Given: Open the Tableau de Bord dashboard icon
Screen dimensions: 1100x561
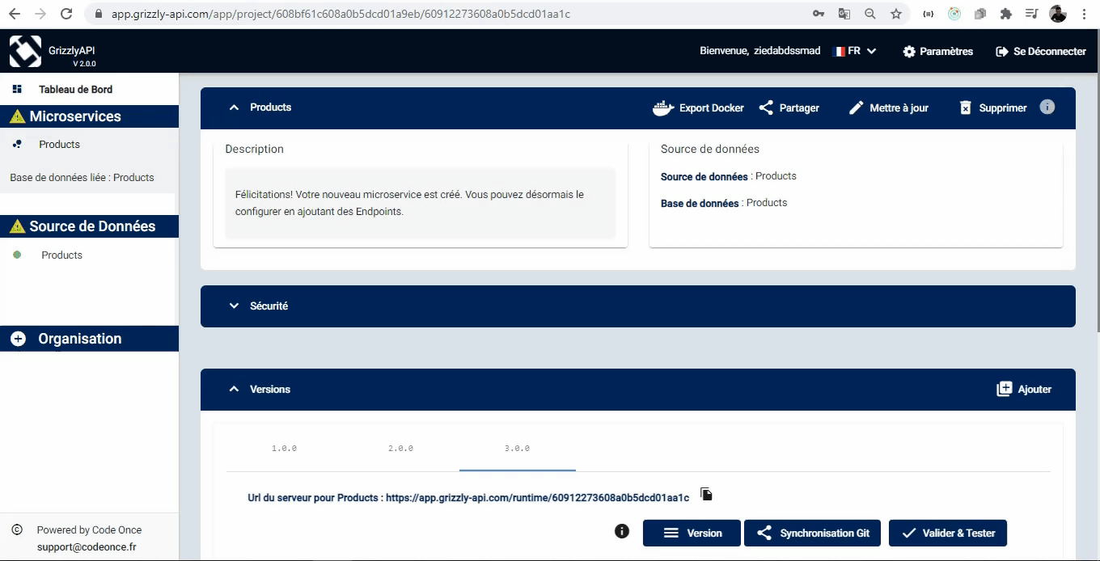Looking at the screenshot, I should point(17,89).
